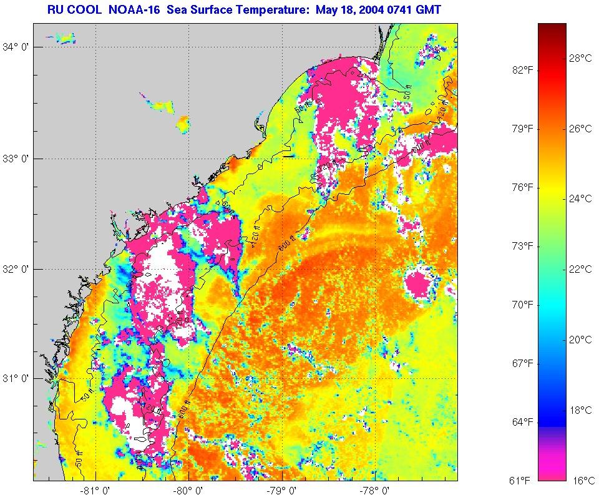Click the 33° 0' latitude label
Viewport: 599px width, 495px height.
(x=15, y=159)
